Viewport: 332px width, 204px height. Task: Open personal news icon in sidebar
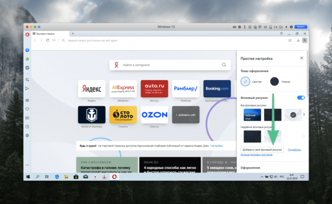pyautogui.click(x=27, y=118)
